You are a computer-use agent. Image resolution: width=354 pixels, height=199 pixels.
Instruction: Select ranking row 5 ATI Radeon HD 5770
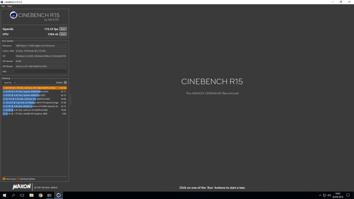pos(35,103)
